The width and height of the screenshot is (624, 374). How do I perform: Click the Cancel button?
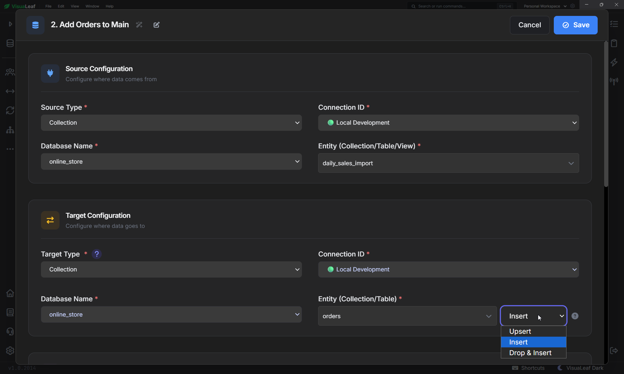[529, 25]
